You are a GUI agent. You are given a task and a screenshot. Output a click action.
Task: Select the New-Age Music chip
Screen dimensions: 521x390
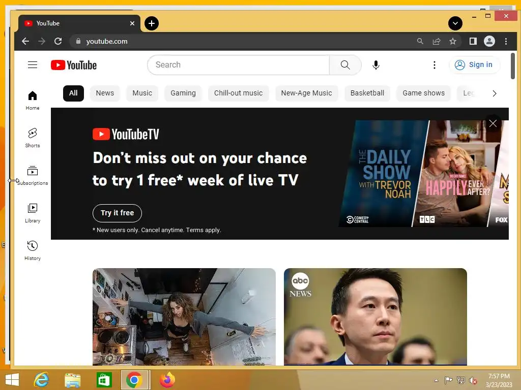click(306, 93)
